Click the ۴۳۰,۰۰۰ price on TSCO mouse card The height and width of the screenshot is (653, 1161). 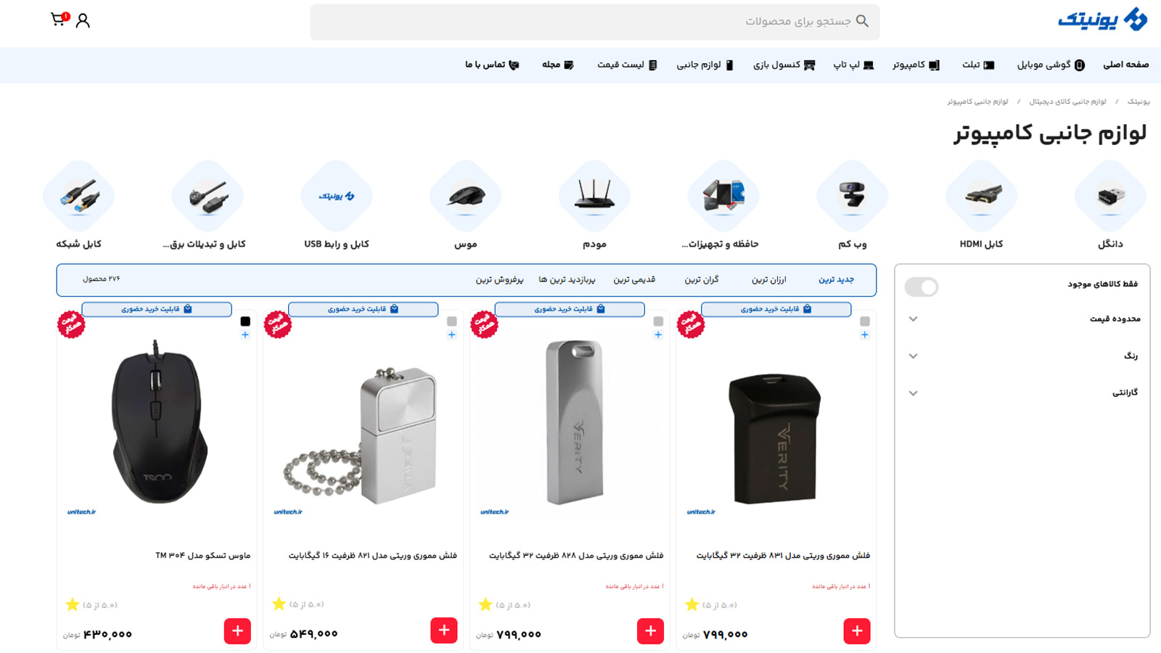point(107,634)
